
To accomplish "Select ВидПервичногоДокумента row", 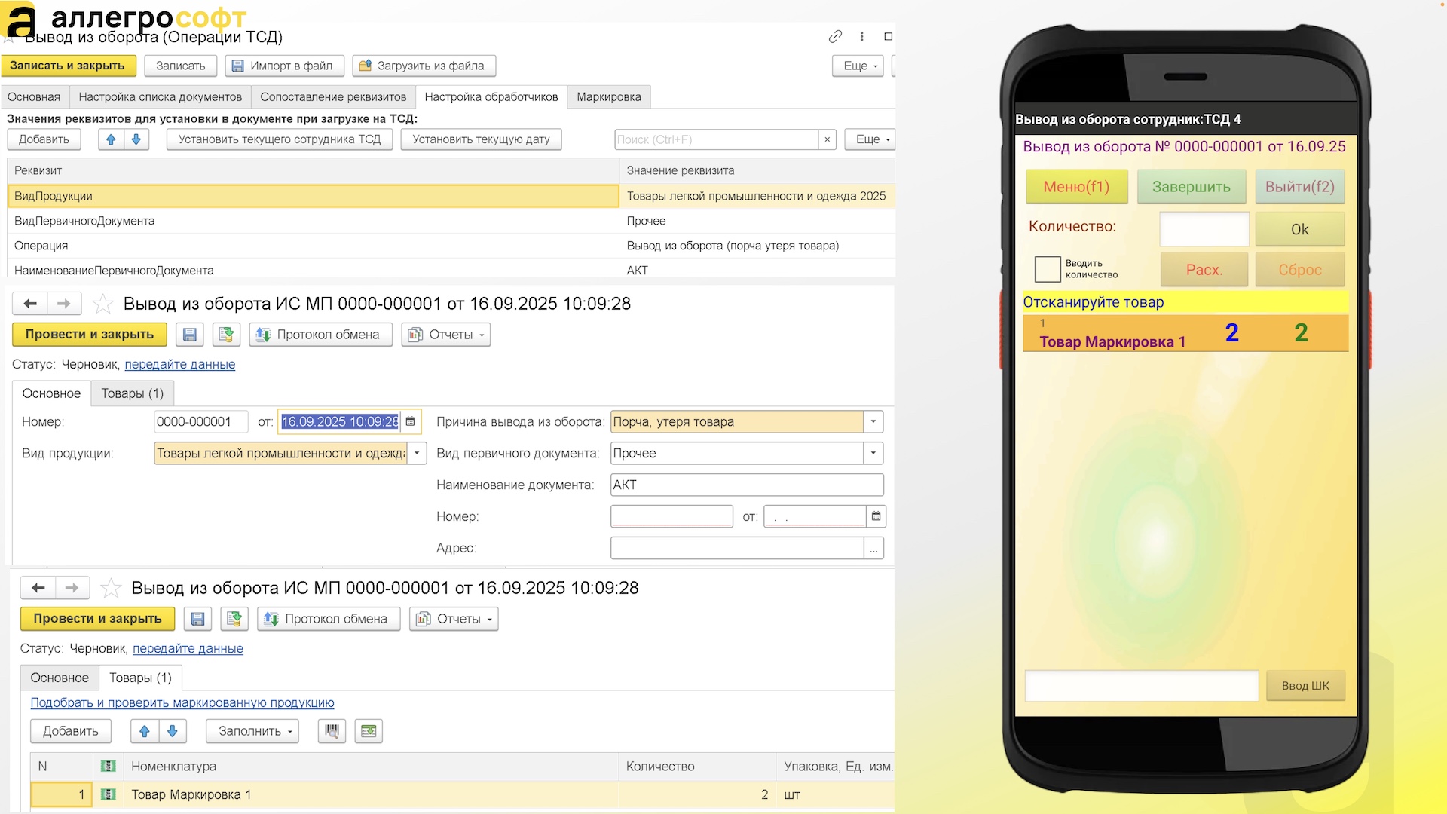I will 451,221.
